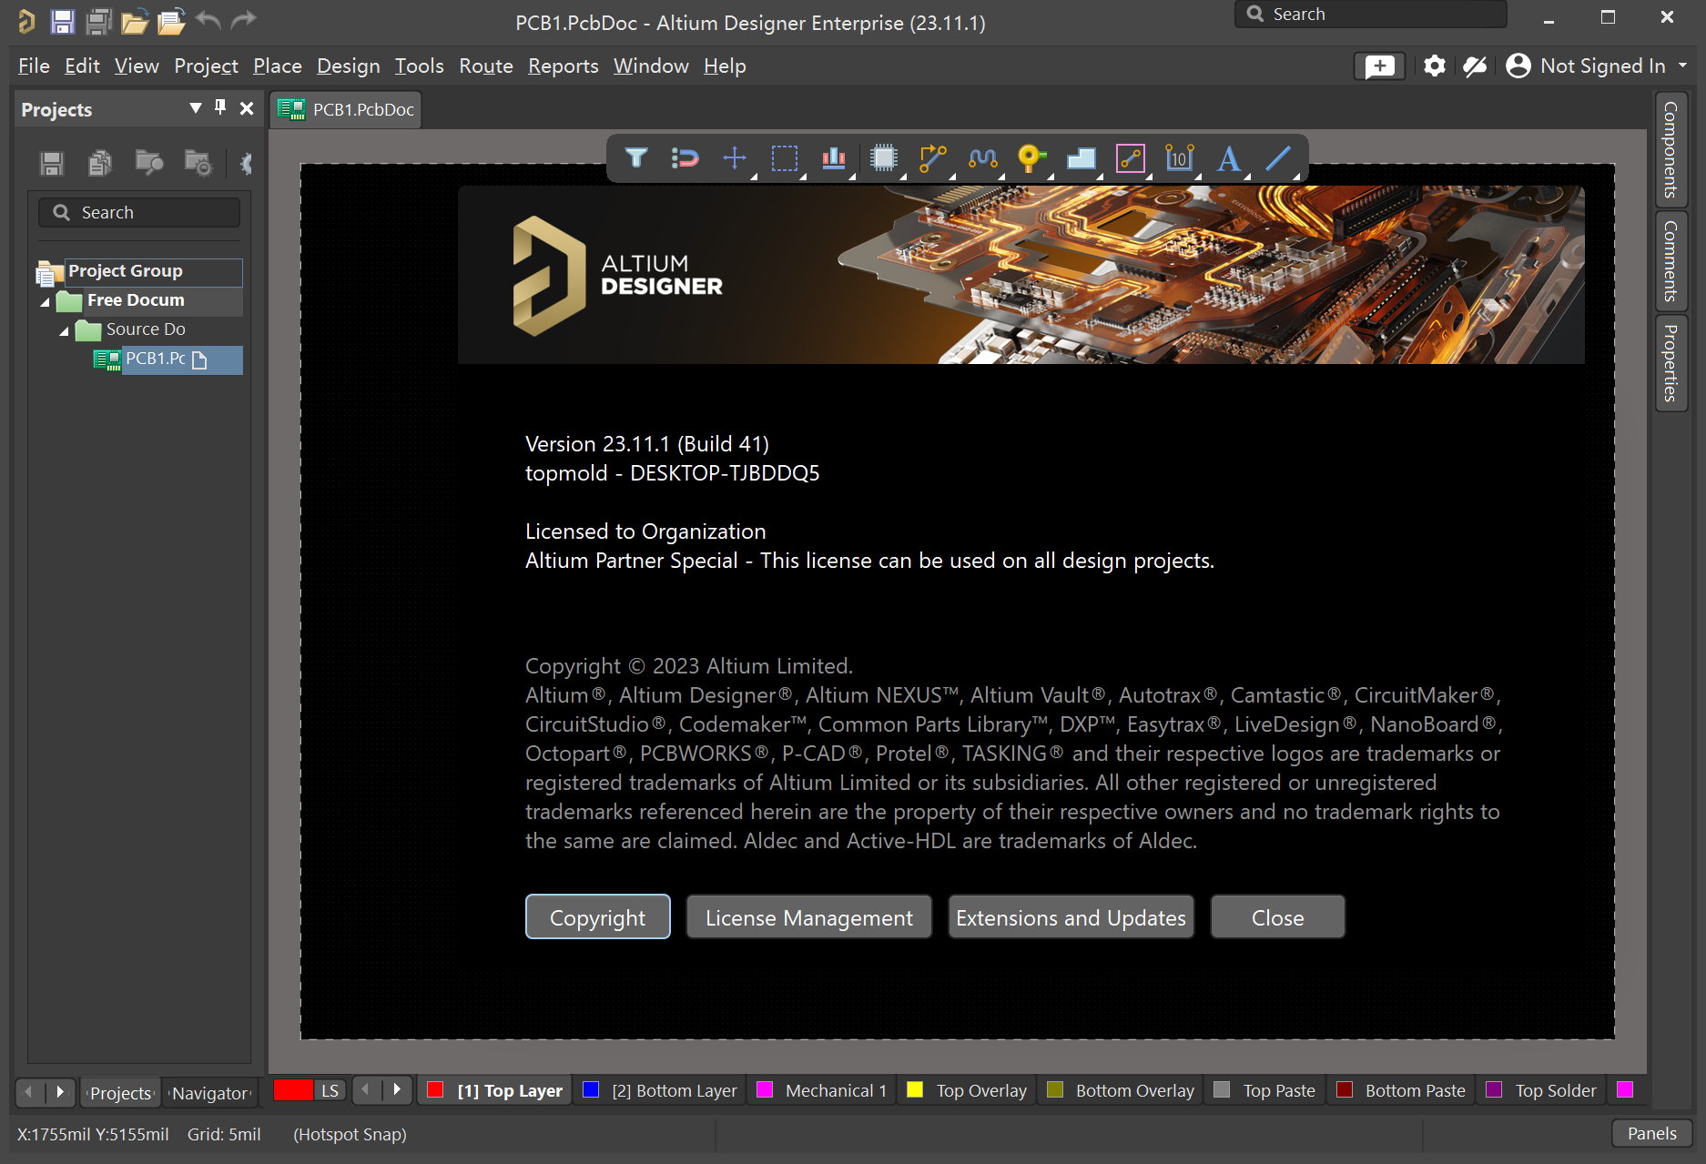Select the Place Component chip icon
The width and height of the screenshot is (1706, 1164).
(883, 158)
